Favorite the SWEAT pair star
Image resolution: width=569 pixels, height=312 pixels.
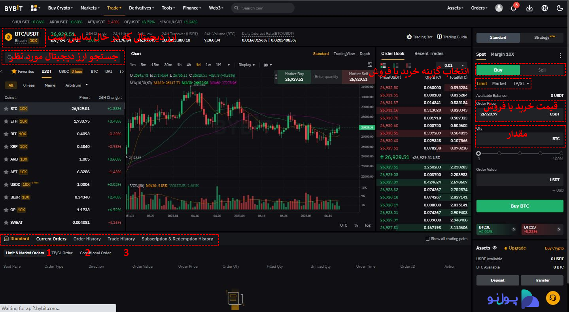click(6, 222)
